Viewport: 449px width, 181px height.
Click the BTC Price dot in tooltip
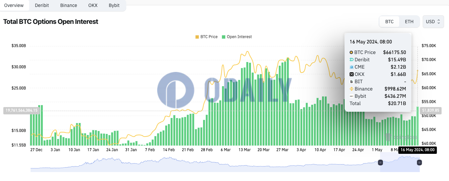[351, 52]
